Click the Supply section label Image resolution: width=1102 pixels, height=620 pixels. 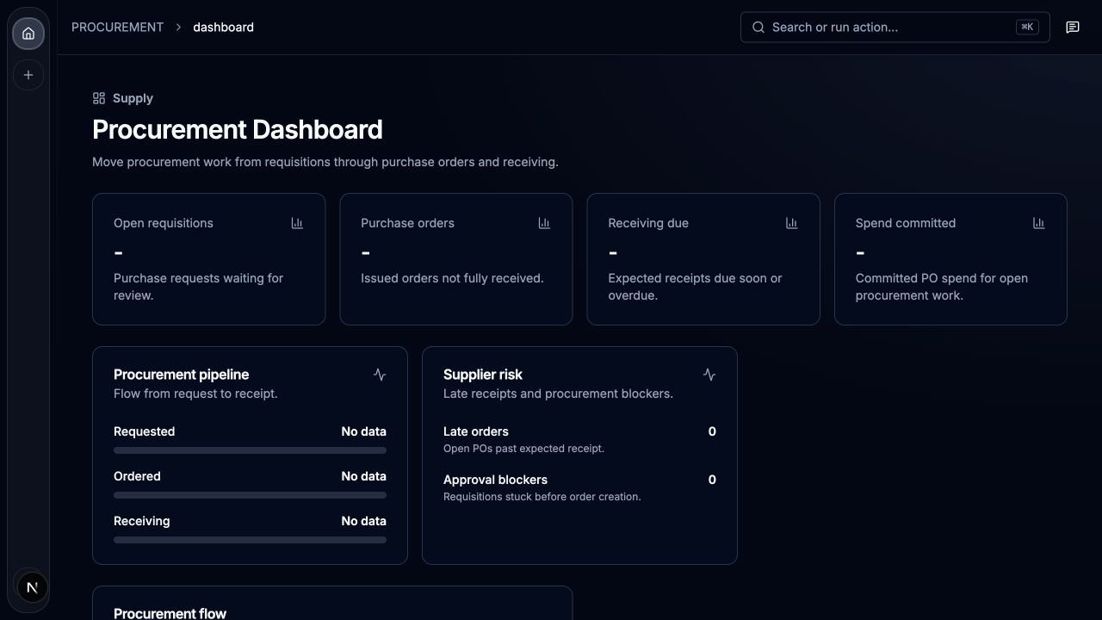pos(133,98)
